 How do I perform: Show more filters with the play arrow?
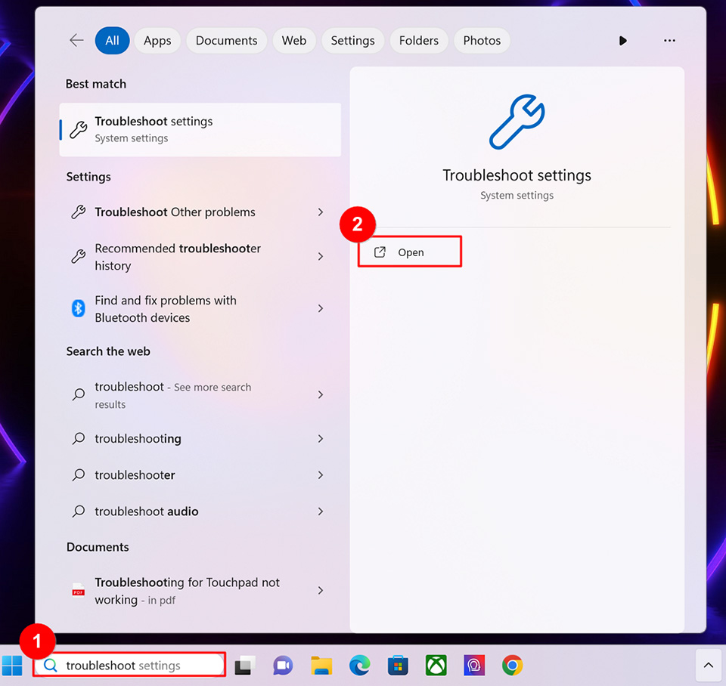tap(622, 41)
